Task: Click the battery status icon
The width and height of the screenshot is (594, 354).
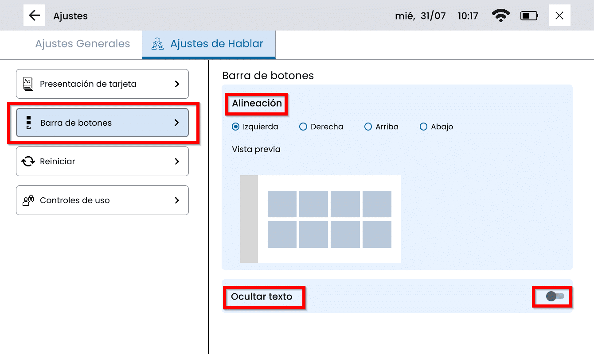Action: [529, 16]
